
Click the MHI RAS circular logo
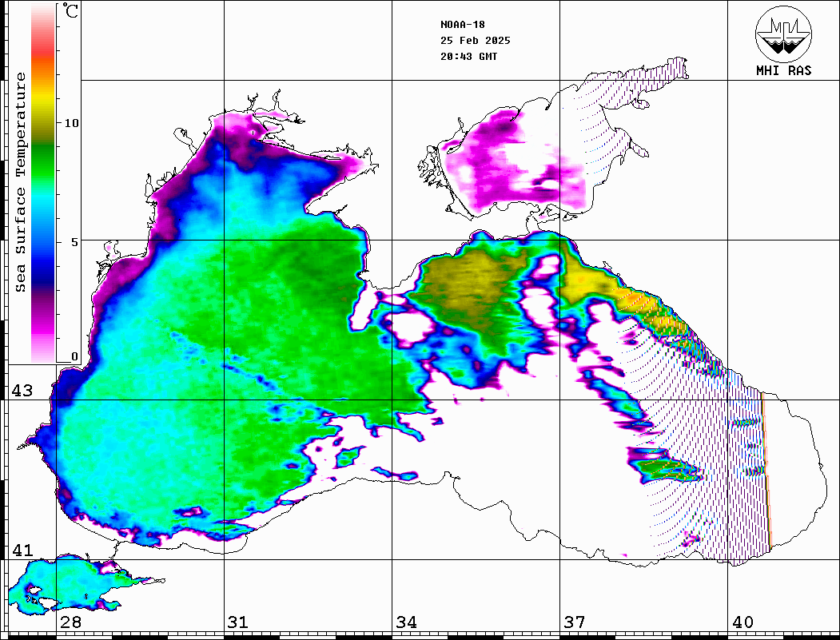click(784, 34)
